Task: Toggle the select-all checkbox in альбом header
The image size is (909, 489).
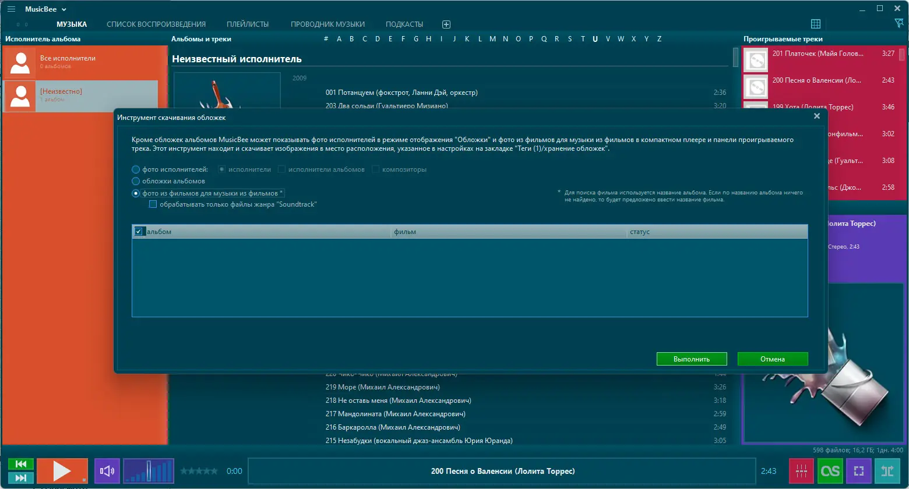Action: pos(139,231)
